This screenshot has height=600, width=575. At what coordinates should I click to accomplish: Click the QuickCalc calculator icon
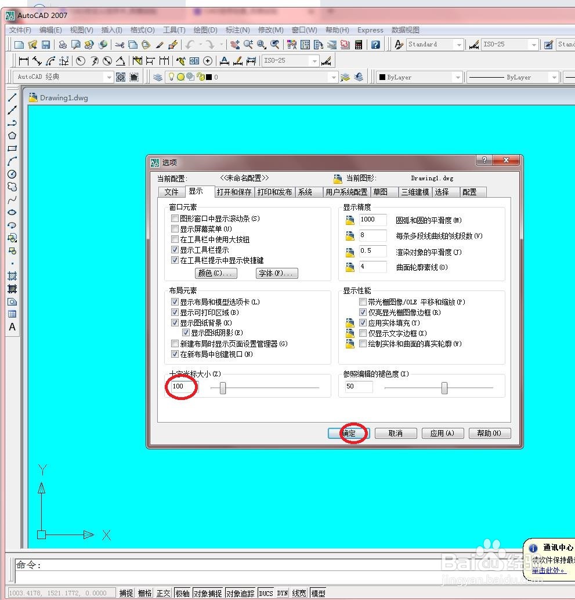[359, 45]
